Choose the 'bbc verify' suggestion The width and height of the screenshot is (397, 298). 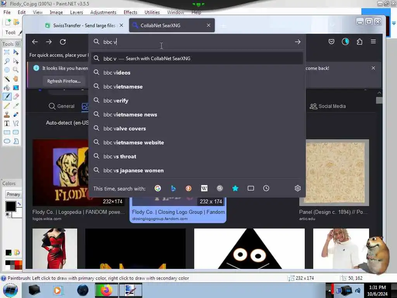click(x=197, y=100)
